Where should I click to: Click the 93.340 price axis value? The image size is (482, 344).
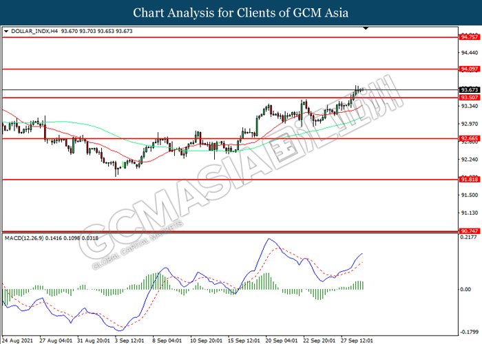pyautogui.click(x=470, y=106)
